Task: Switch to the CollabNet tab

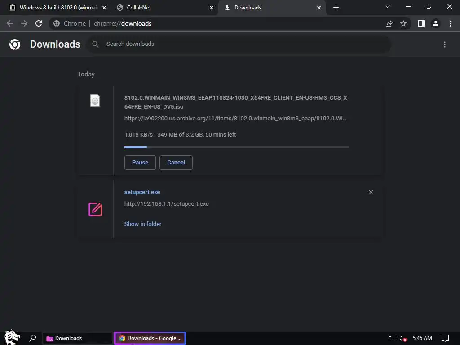Action: tap(165, 8)
